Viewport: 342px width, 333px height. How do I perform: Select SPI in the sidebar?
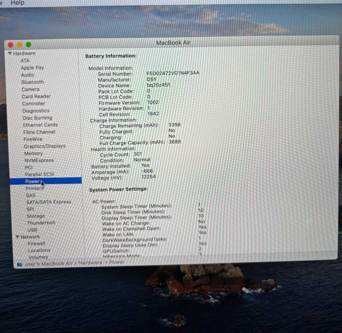point(30,209)
